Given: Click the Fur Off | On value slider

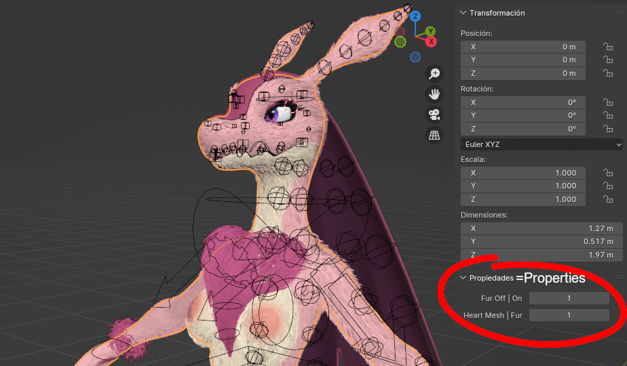Looking at the screenshot, I should coord(569,298).
